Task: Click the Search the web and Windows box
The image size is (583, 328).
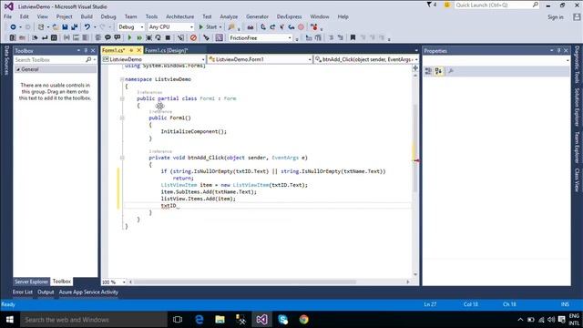Action: point(94,320)
